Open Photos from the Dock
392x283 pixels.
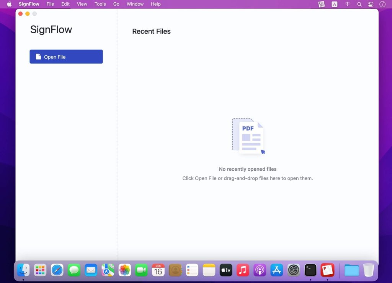124,270
